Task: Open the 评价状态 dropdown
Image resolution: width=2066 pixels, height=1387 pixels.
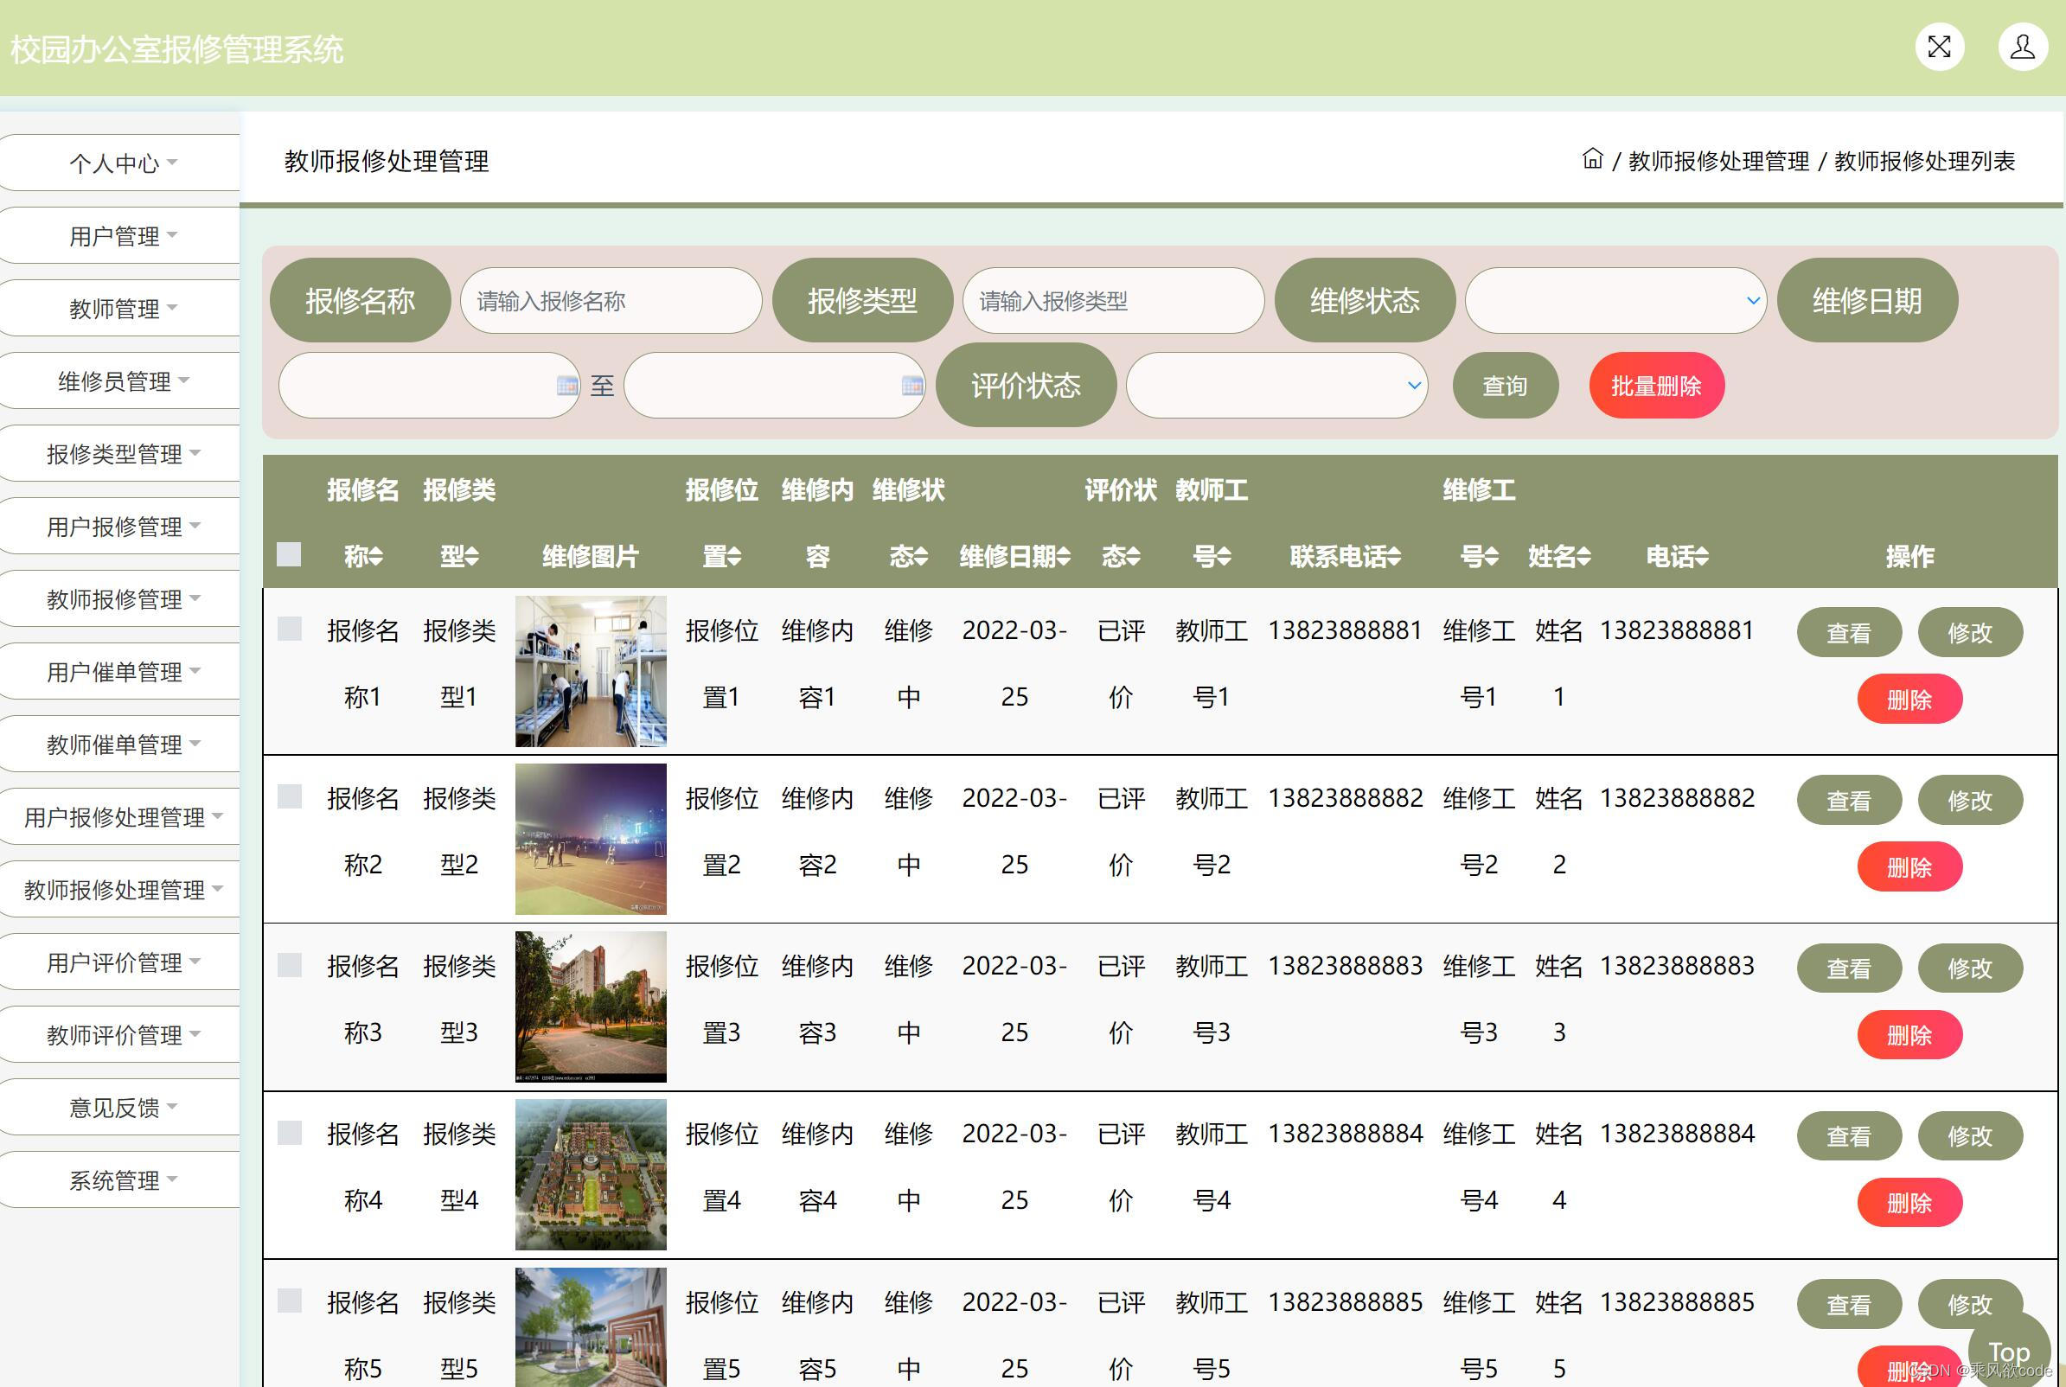Action: pyautogui.click(x=1276, y=386)
